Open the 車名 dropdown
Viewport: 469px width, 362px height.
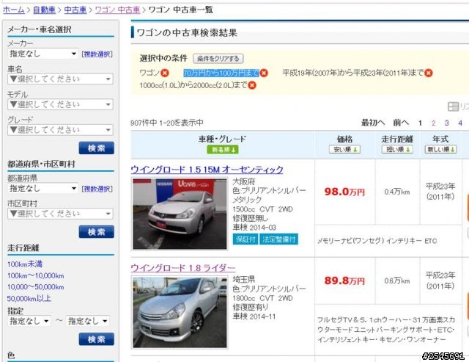(60, 79)
